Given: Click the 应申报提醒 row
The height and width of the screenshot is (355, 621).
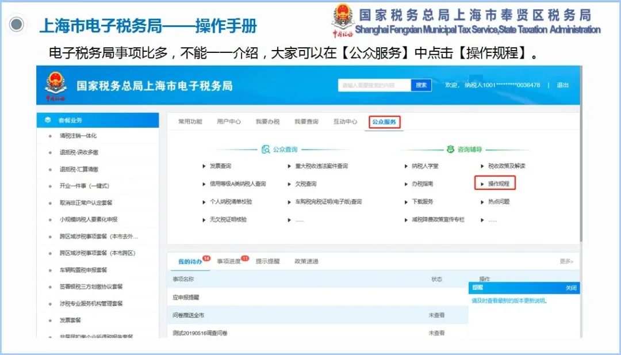Looking at the screenshot, I should [x=317, y=297].
